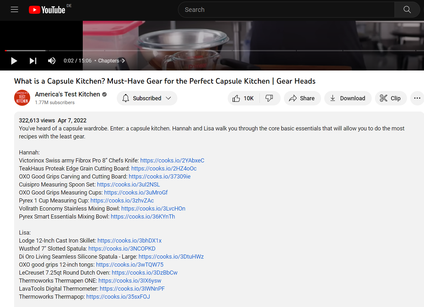The height and width of the screenshot is (307, 424).
Task: Mute the video volume
Action: click(52, 61)
